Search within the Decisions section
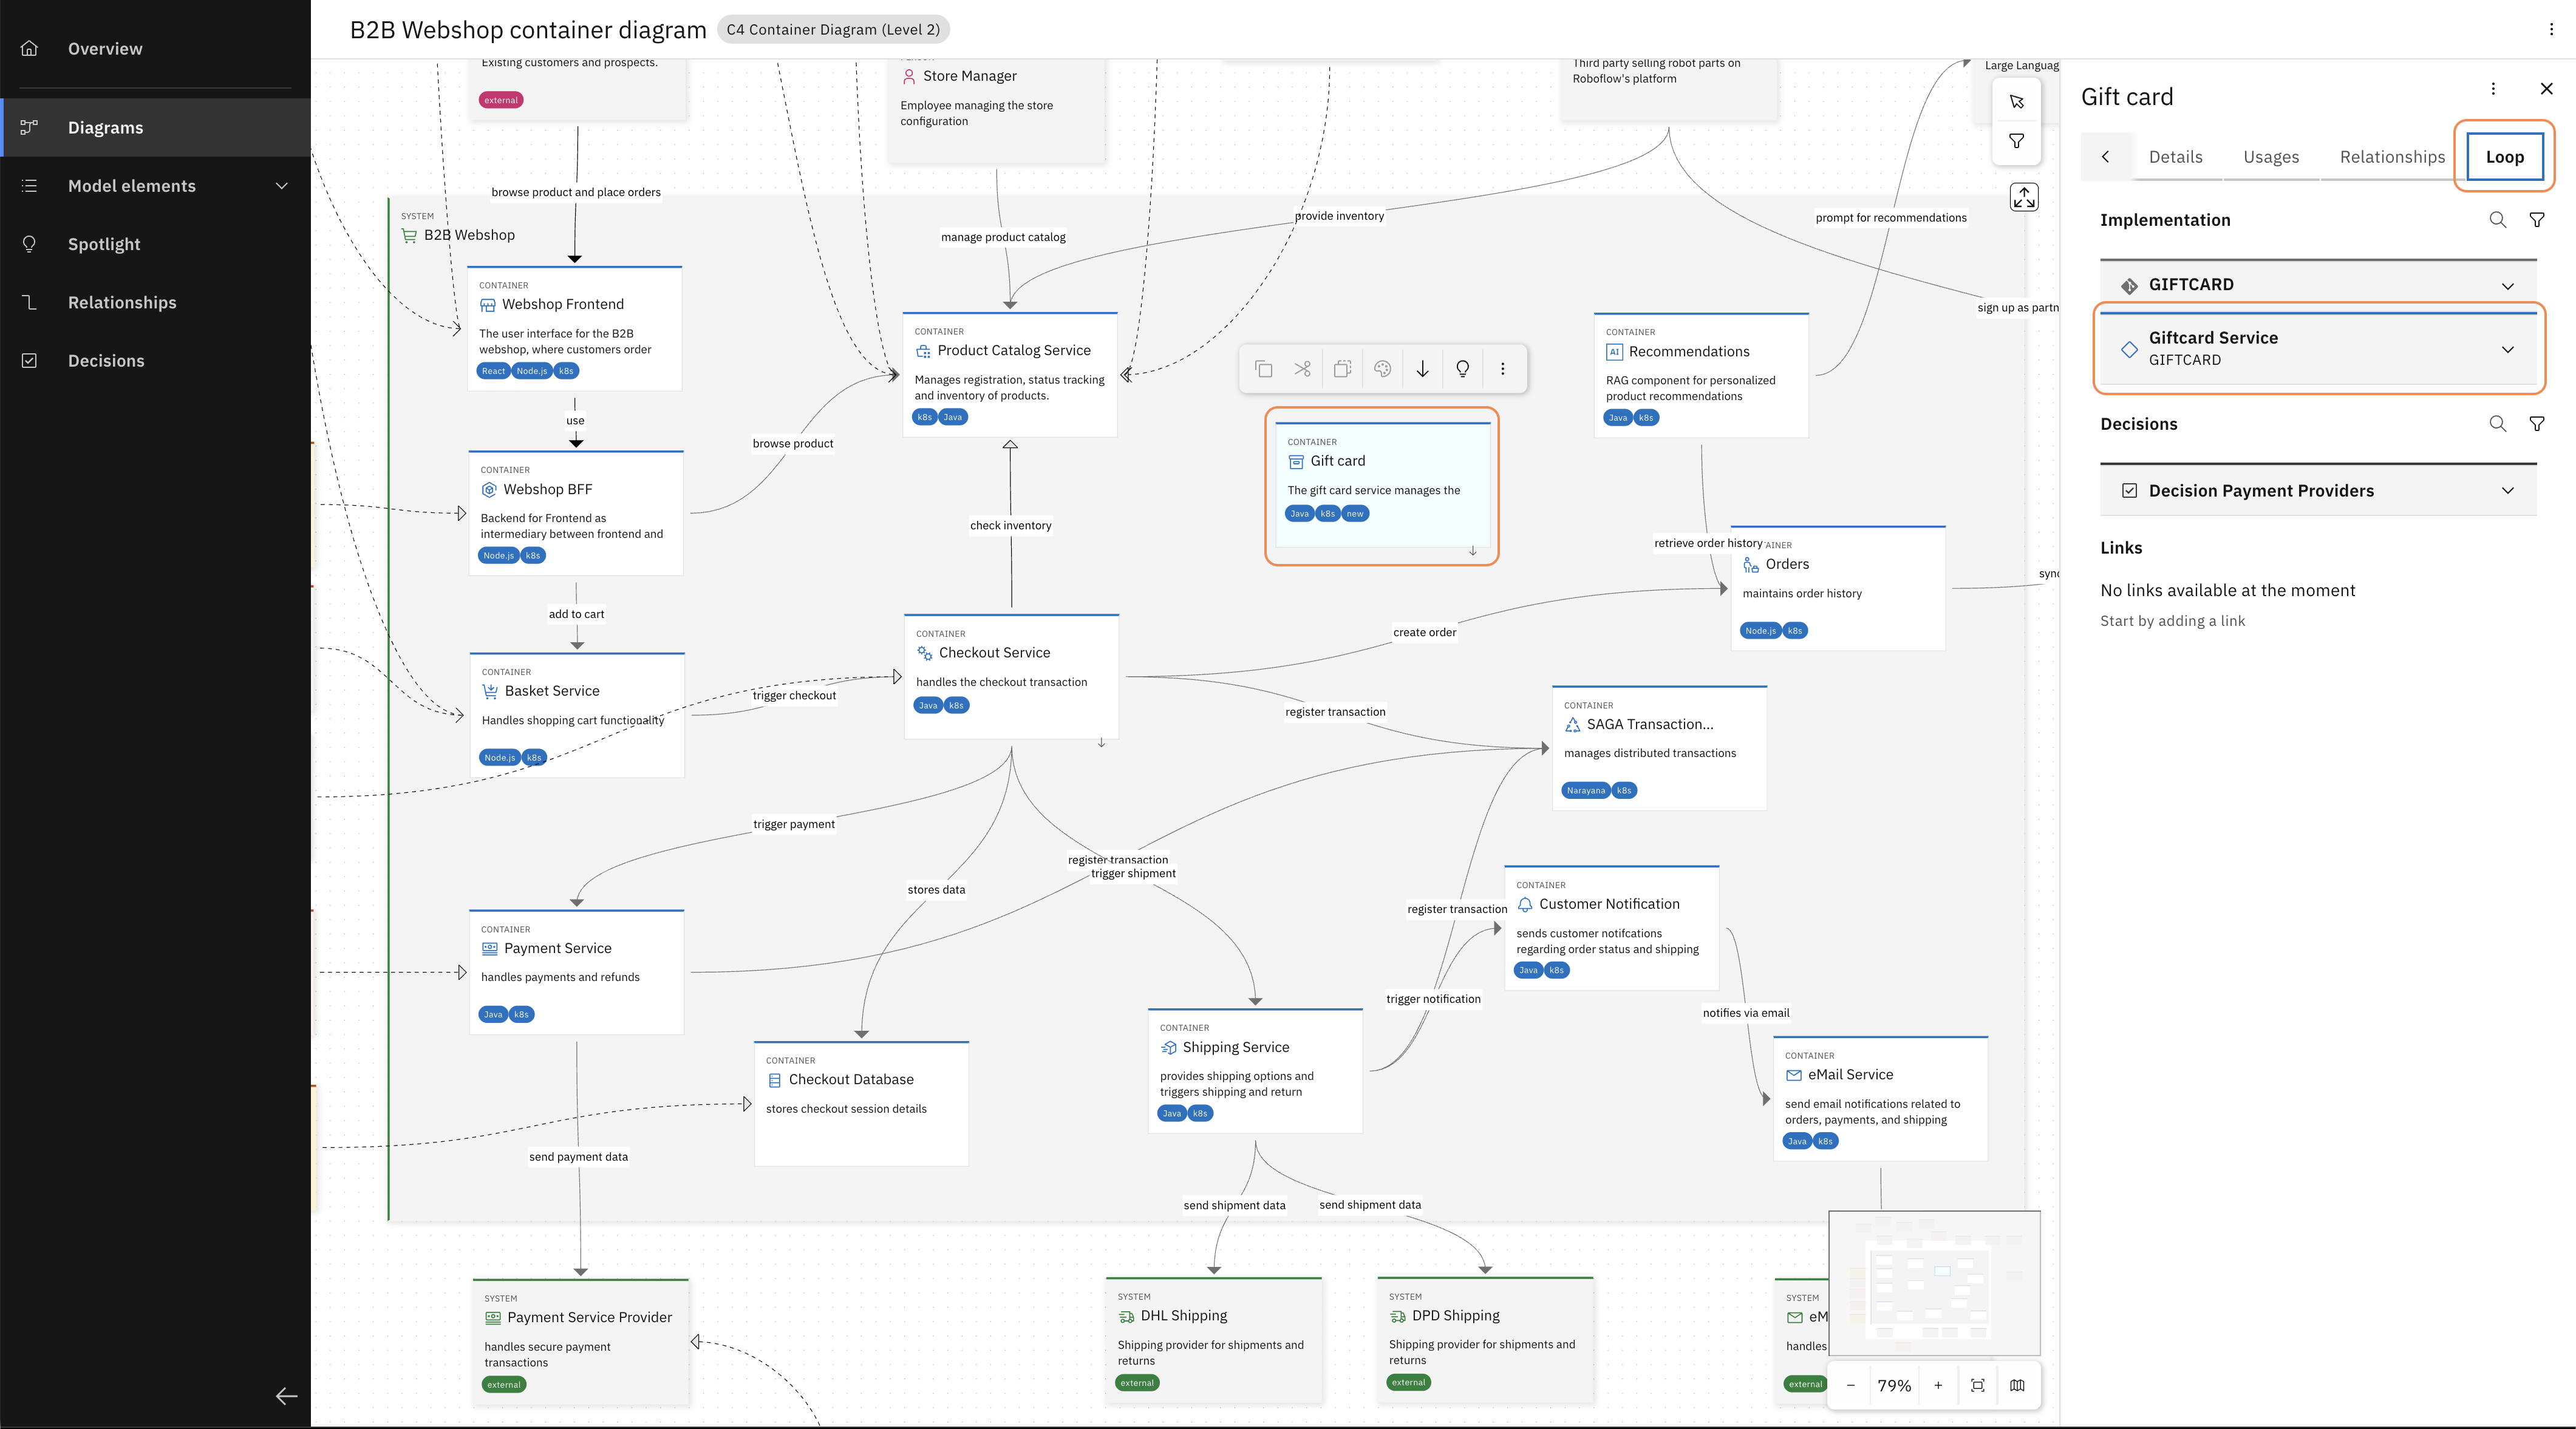2576x1429 pixels. [2497, 424]
